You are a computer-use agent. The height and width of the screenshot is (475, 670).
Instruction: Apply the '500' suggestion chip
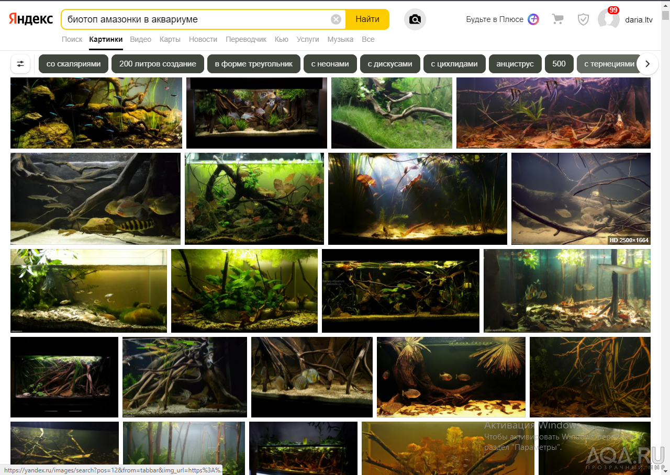(x=559, y=64)
